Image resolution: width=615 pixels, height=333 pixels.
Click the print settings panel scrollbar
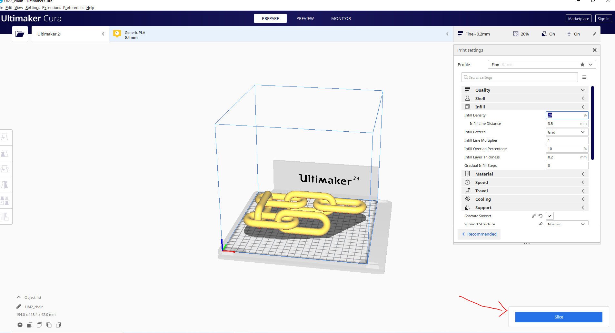coord(593,123)
